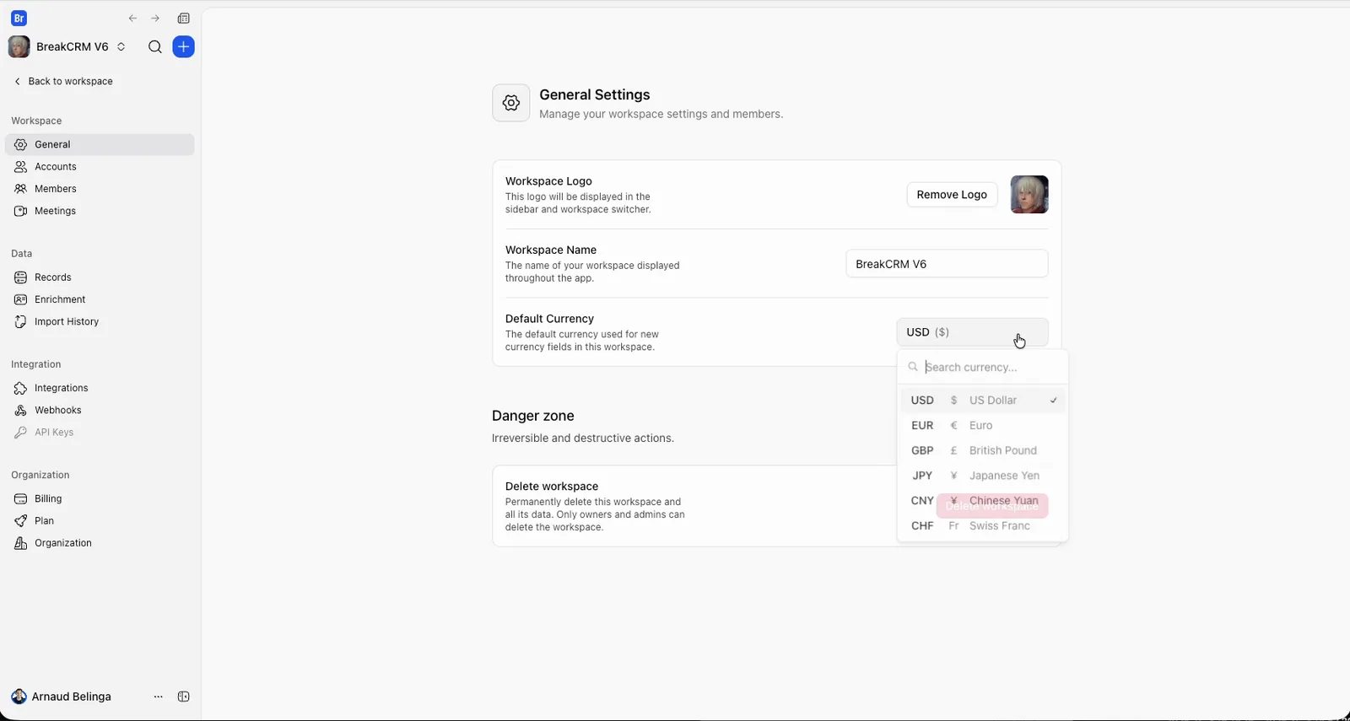This screenshot has width=1350, height=721.
Task: Open search with the magnifier icon
Action: 155,47
